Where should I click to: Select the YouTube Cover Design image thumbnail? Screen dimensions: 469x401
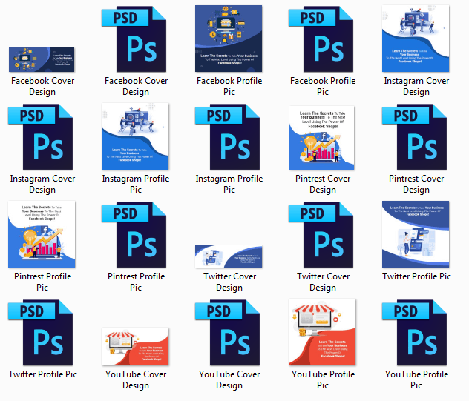135,347
